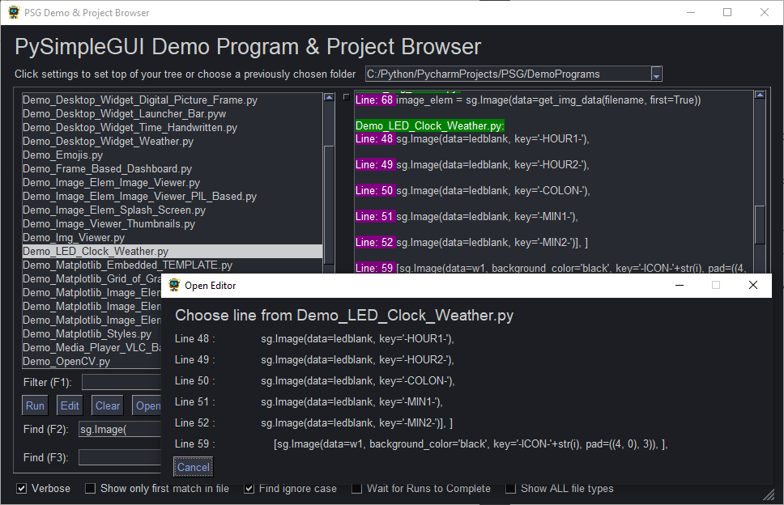
Task: Click the PSG app icon in main title bar
Action: click(x=14, y=12)
